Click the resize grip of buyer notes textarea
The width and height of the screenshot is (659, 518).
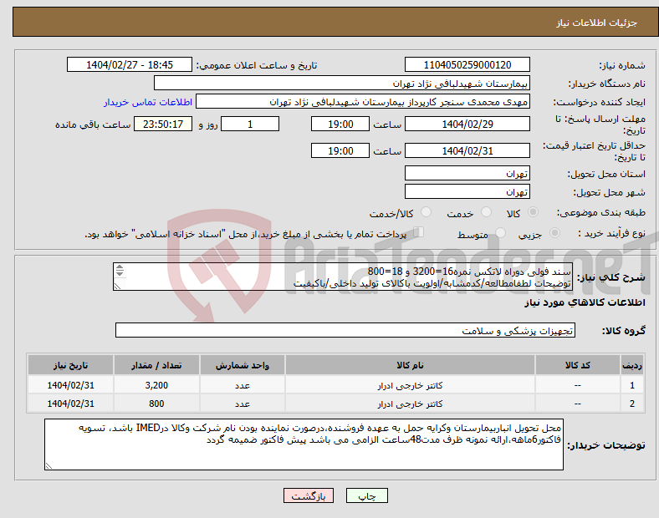pyautogui.click(x=49, y=466)
